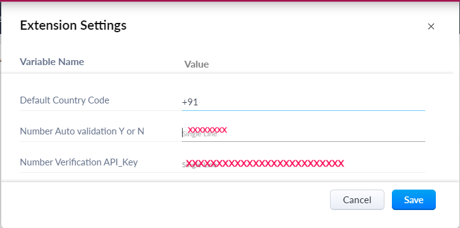
Task: Click the Extension Settings dialog title
Action: [73, 25]
